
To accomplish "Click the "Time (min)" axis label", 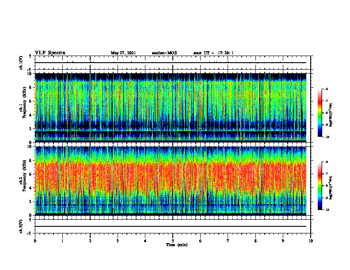I will 177,245.
